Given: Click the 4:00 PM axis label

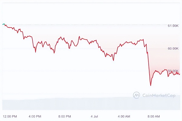Looking at the screenshot, I should point(35,116).
